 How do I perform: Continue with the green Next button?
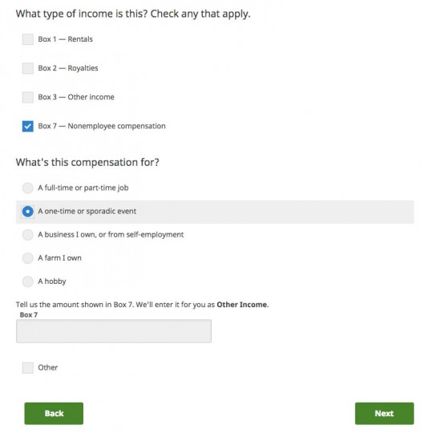384,414
